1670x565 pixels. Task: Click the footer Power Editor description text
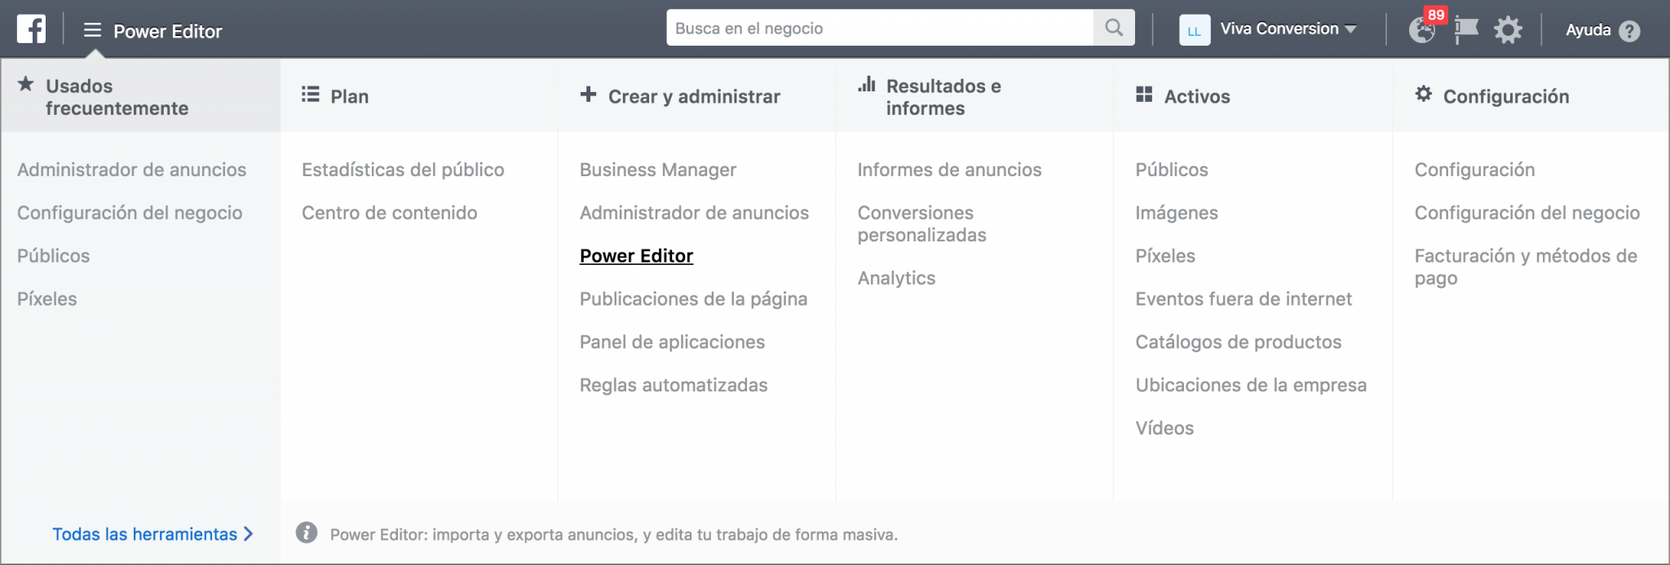click(613, 535)
